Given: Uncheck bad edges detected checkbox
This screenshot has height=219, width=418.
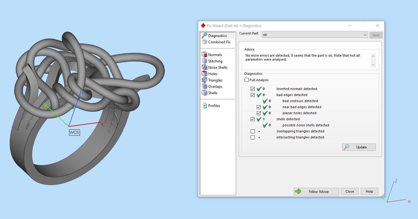Looking at the screenshot, I should tap(253, 95).
